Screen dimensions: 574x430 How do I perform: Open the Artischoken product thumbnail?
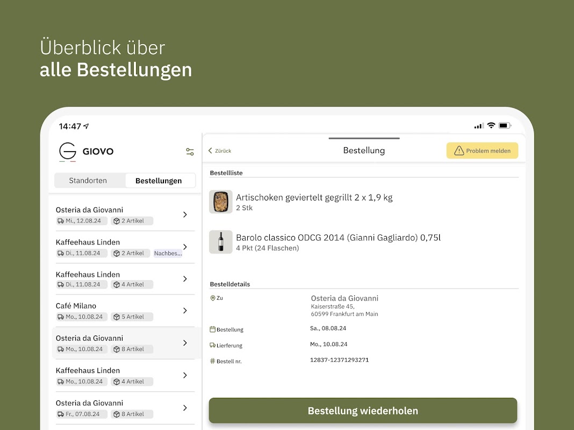coord(221,202)
